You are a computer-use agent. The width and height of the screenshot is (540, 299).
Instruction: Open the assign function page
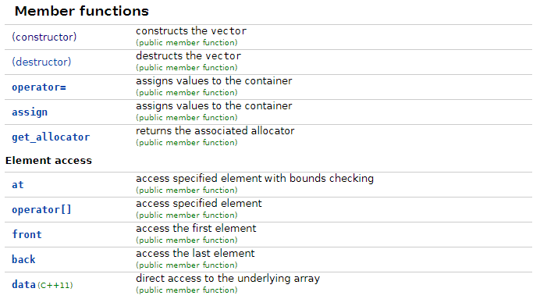pos(30,112)
